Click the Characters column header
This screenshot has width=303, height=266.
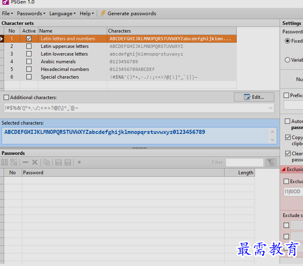coord(171,31)
